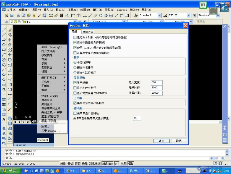Enable load by command checkbox

pos(75,37)
